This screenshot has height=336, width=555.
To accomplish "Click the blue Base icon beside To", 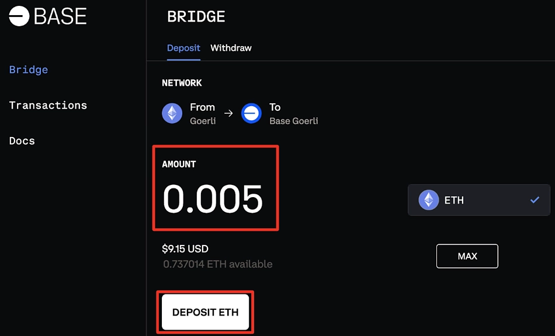I will coord(251,113).
